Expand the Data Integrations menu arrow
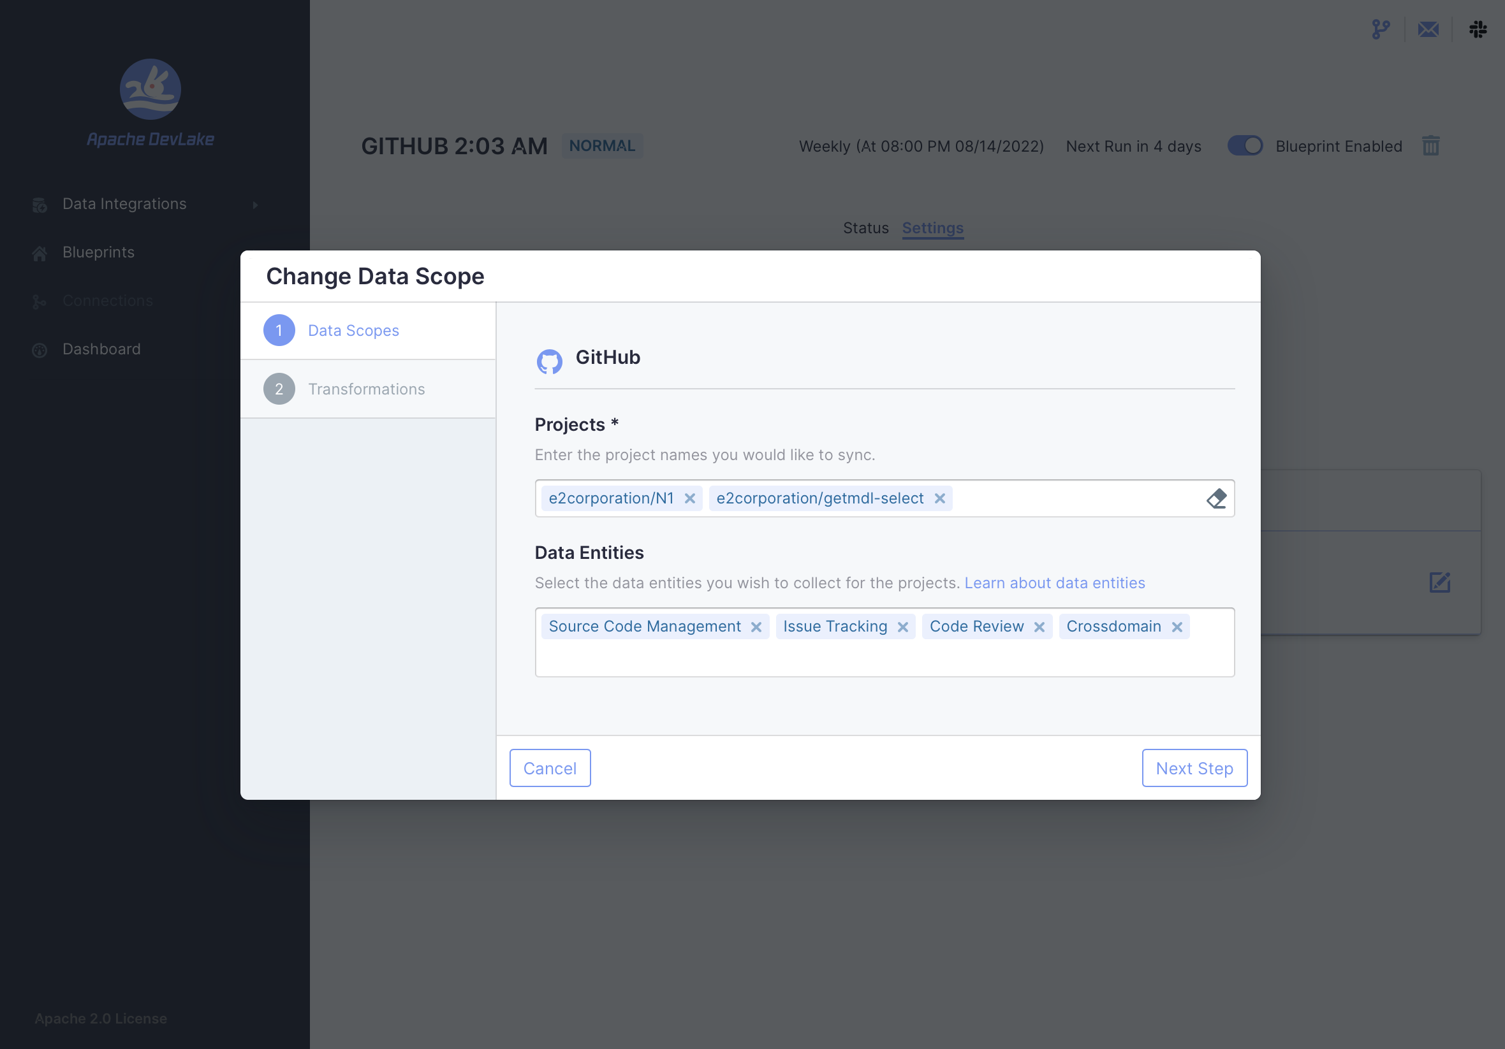The image size is (1505, 1049). (x=255, y=205)
